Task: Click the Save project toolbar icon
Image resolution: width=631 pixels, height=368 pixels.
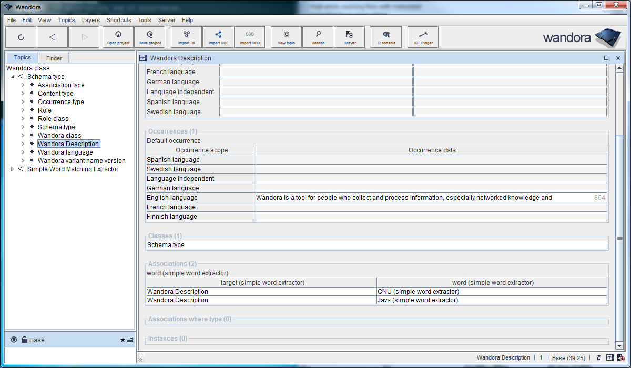Action: 150,37
